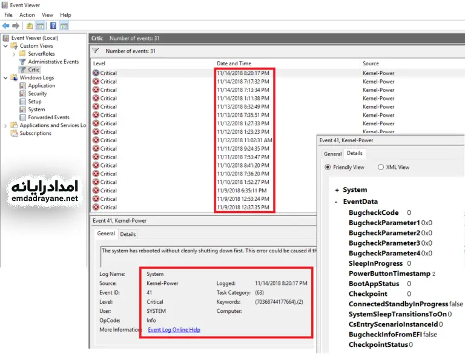Click the event description text box
This screenshot has width=465, height=354.
(x=208, y=255)
